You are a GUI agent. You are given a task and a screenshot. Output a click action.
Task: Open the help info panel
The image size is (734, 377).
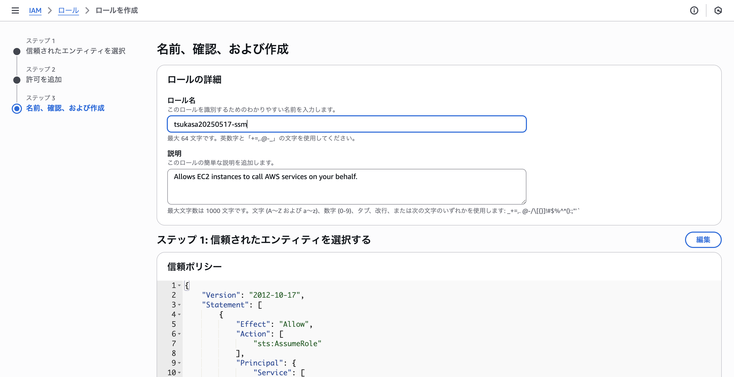694,10
